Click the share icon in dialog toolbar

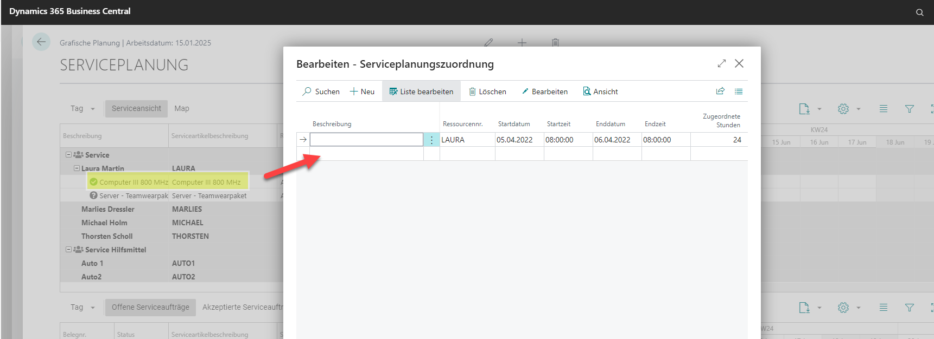coord(720,91)
